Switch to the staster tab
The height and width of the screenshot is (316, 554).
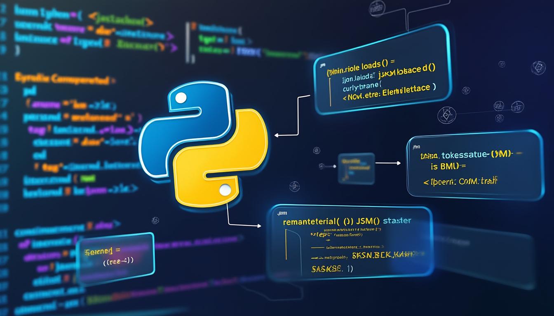pyautogui.click(x=397, y=221)
